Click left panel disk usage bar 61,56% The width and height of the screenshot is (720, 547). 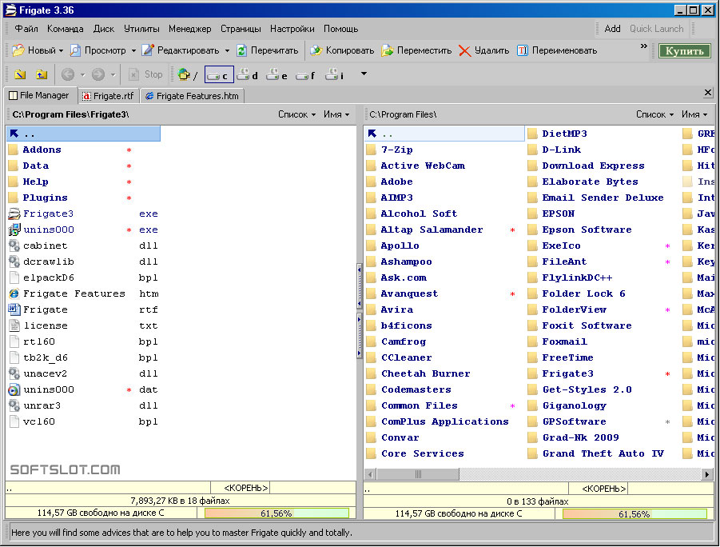coord(276,513)
